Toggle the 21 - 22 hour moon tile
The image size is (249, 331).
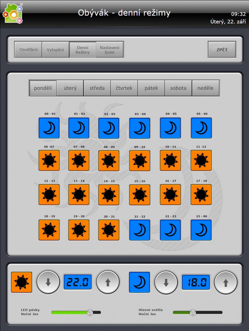click(140, 230)
